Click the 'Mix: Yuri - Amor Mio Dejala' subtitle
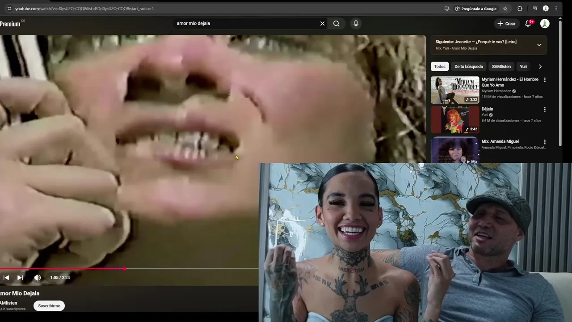The height and width of the screenshot is (322, 572). pyautogui.click(x=456, y=48)
